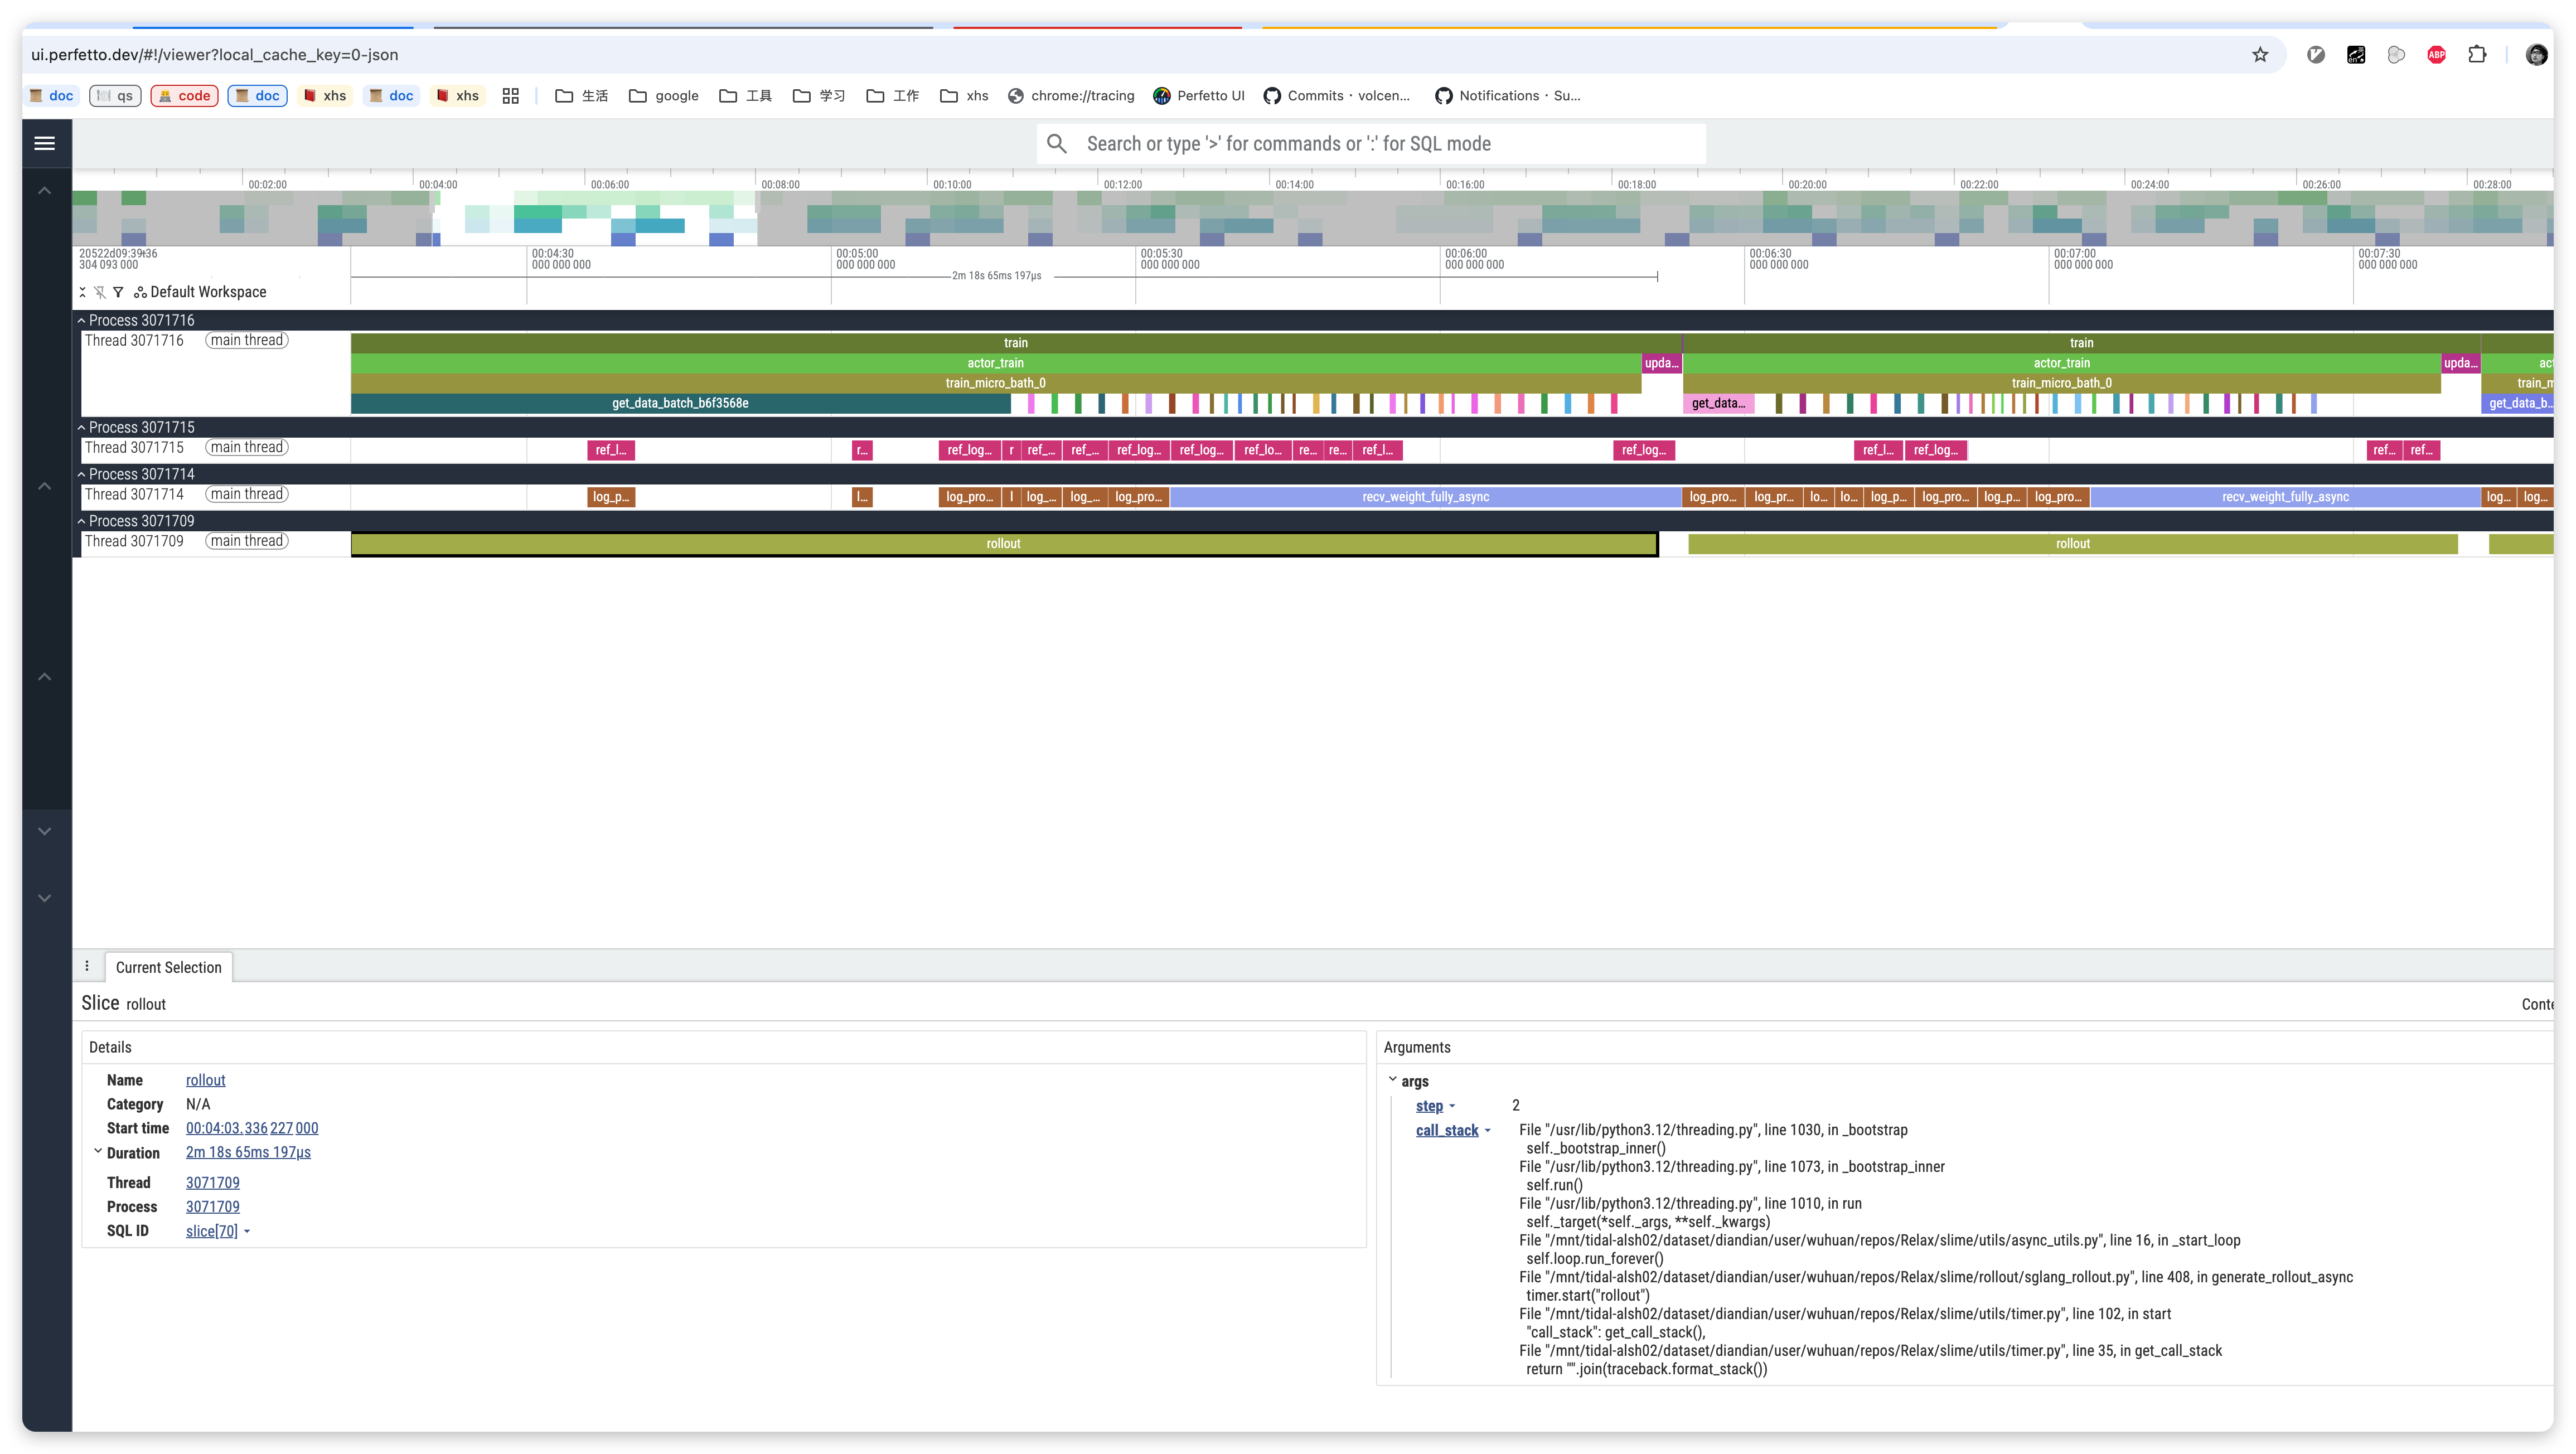Collapse Process 3071709 track group

[x=82, y=522]
